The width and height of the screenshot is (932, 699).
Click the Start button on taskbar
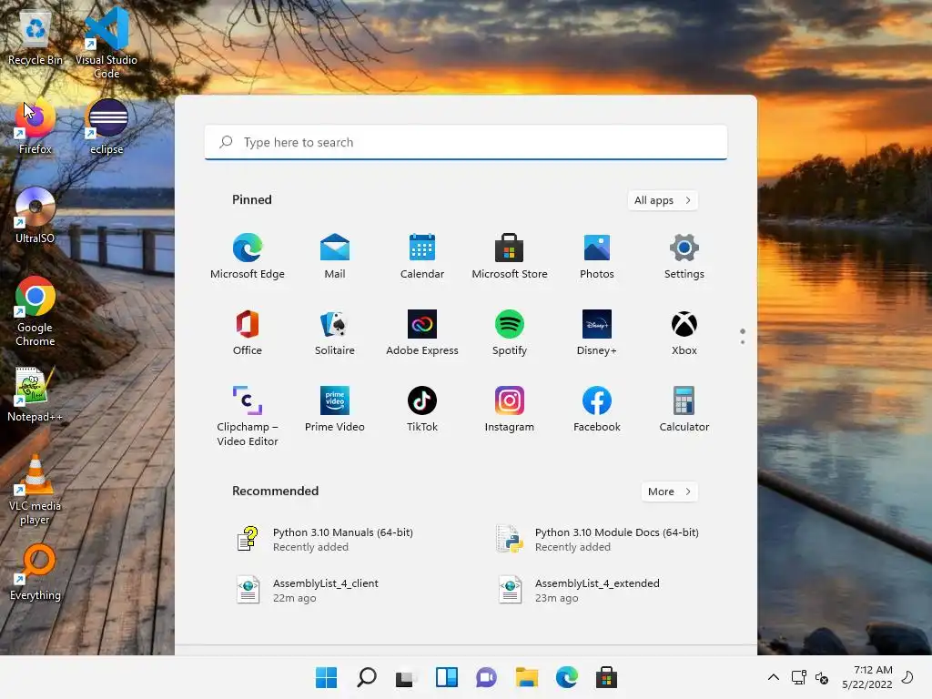327,677
